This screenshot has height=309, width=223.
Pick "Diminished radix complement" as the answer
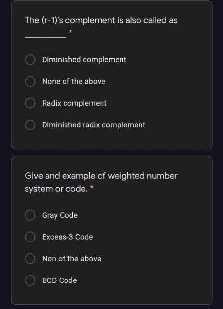click(x=30, y=125)
